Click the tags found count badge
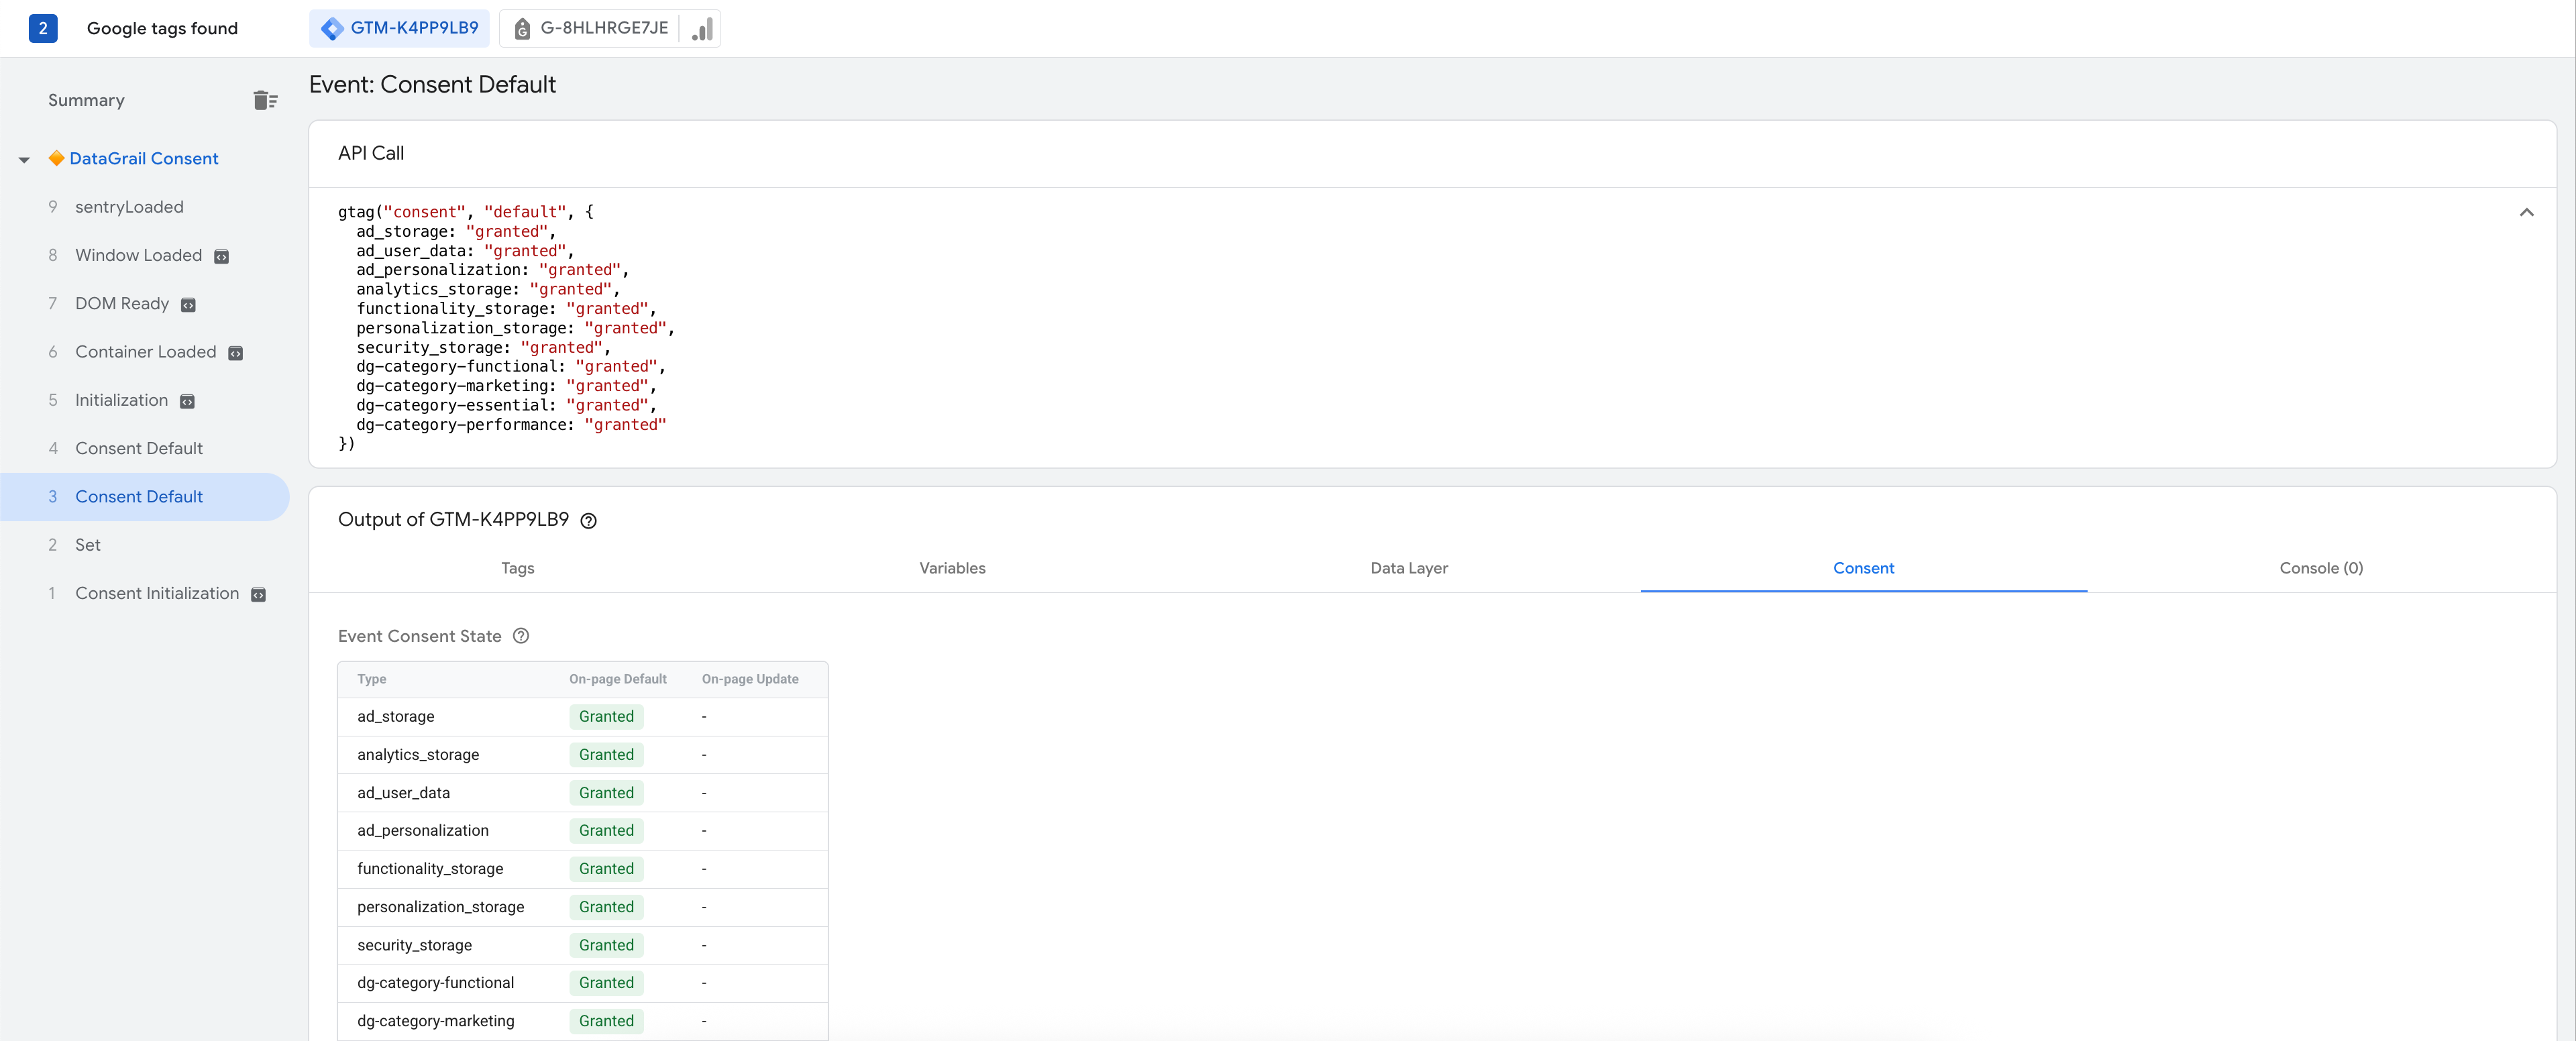 [x=43, y=28]
